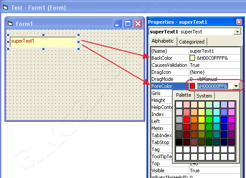Close the Form1 window
This screenshot has width=246, height=178.
pos(138,24)
